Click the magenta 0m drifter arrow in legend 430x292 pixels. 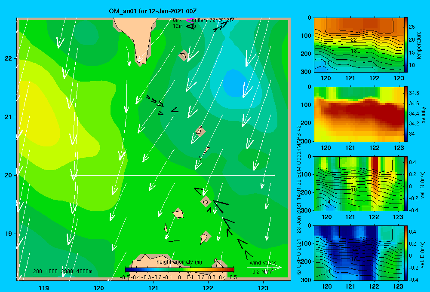(x=190, y=20)
